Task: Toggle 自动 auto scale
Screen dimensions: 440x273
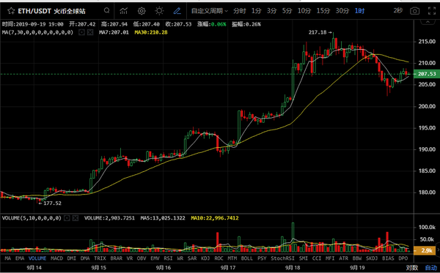Action: [x=431, y=268]
